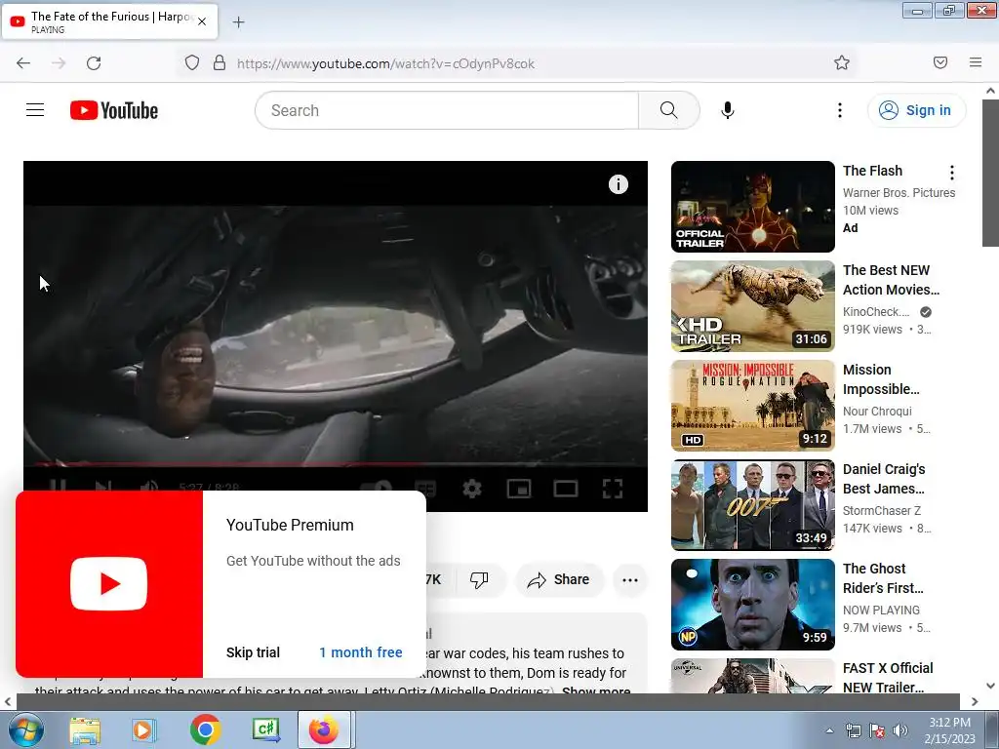Reload the current page
Image resolution: width=999 pixels, height=749 pixels.
[94, 62]
